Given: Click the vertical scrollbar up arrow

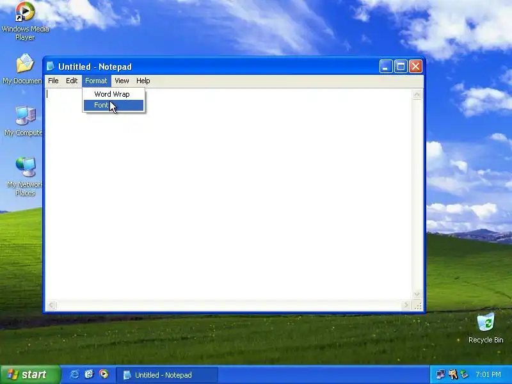Looking at the screenshot, I should (x=417, y=95).
